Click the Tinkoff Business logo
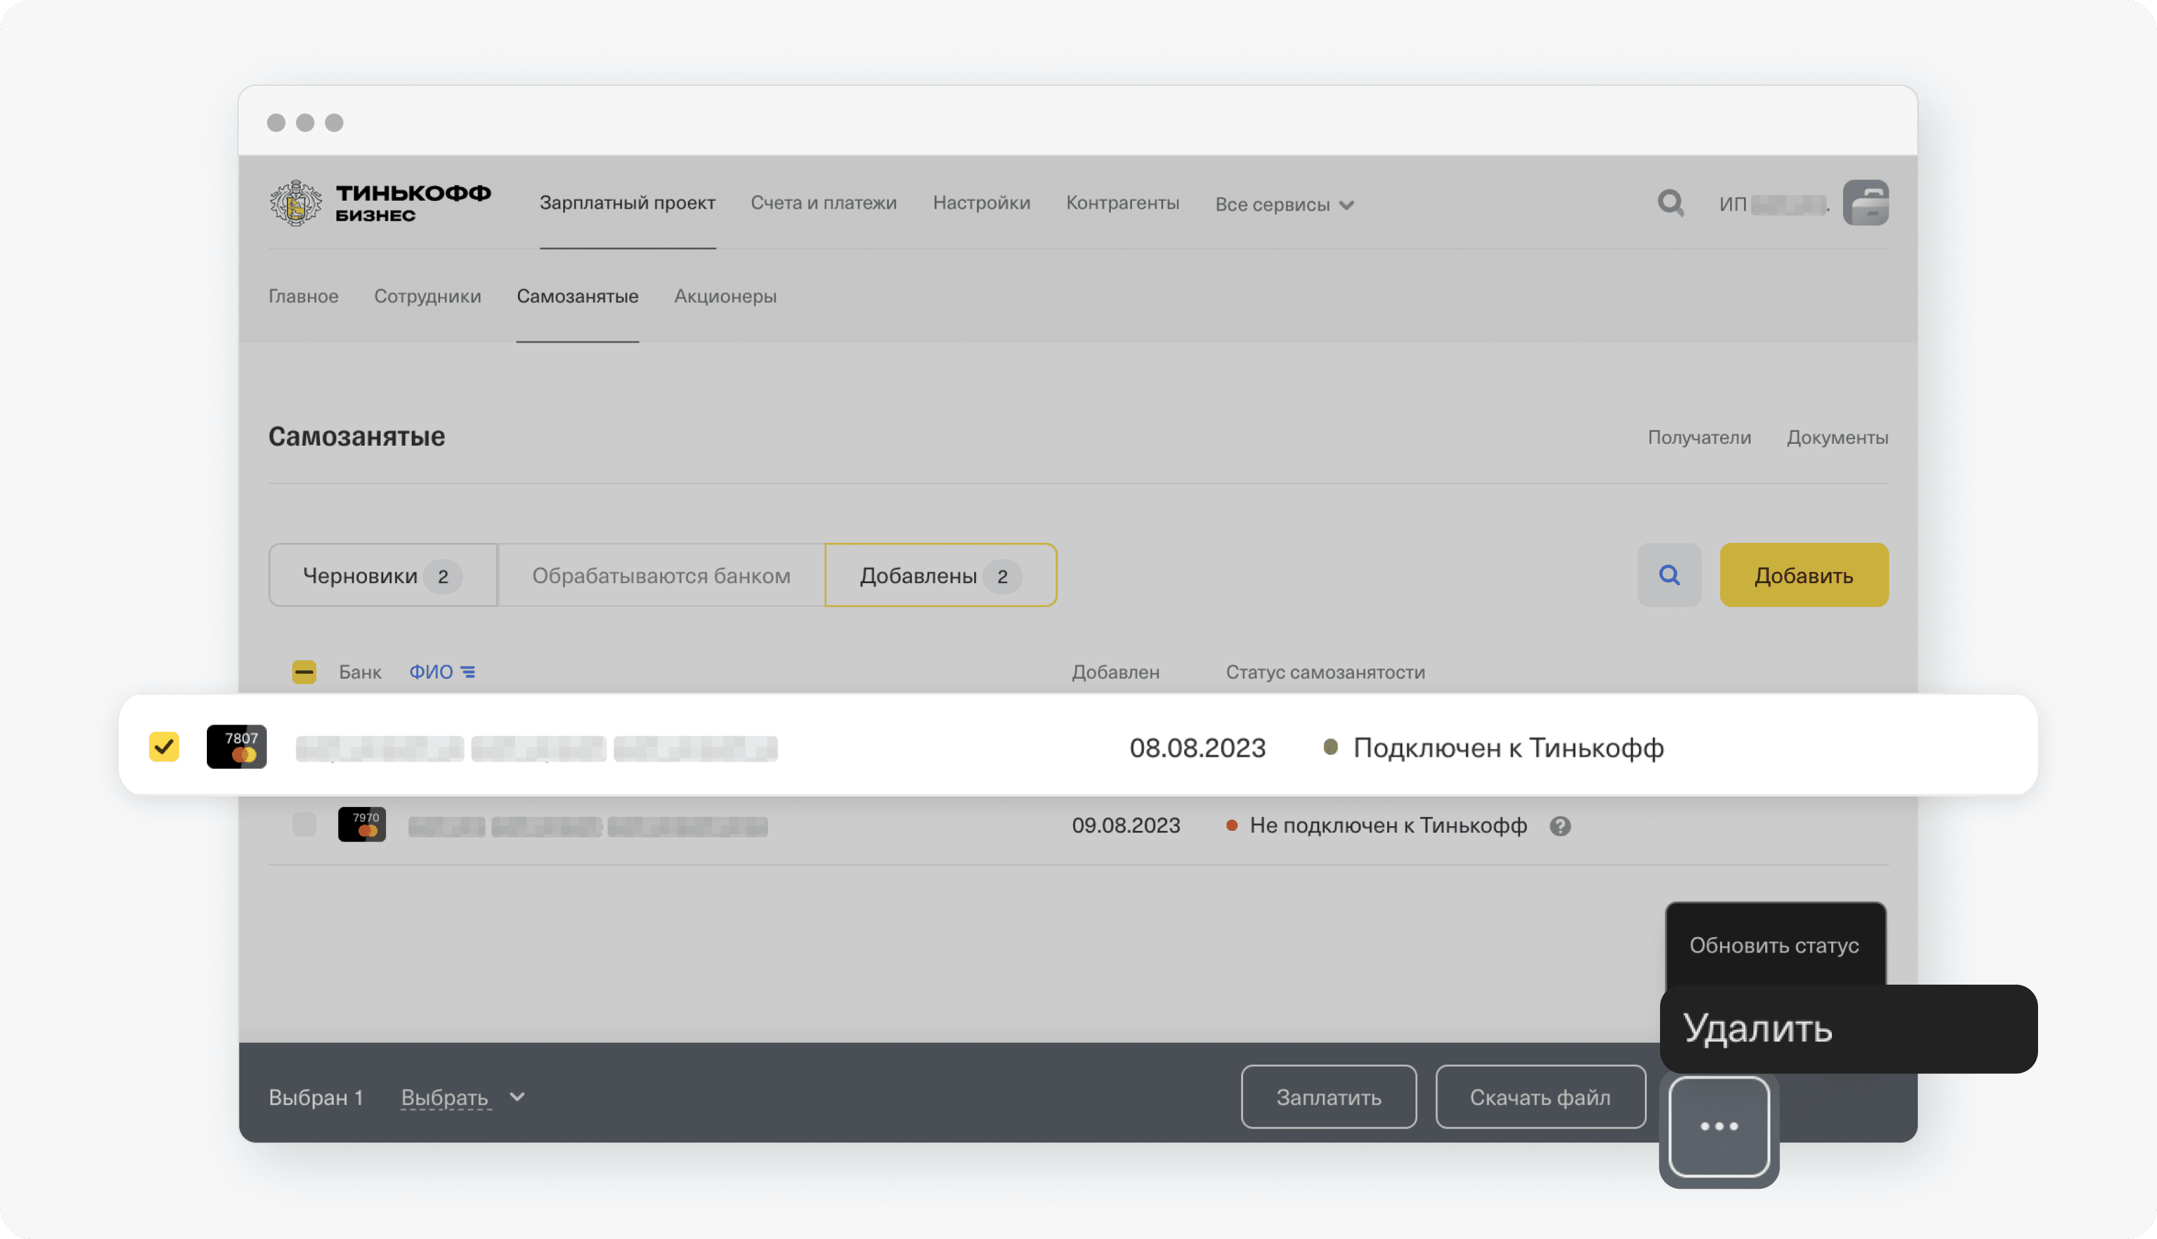 (x=379, y=203)
